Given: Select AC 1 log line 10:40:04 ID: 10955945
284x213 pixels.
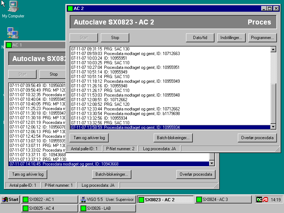Looking at the screenshot, I should coord(37,99).
